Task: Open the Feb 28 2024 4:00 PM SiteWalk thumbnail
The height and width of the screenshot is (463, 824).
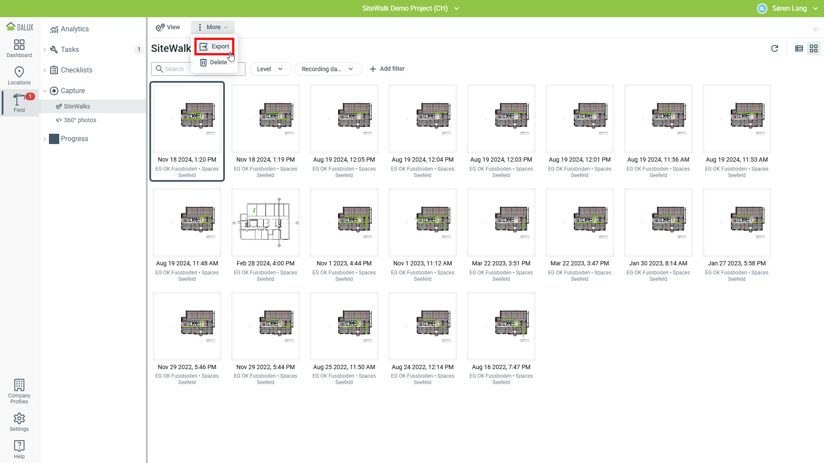Action: coord(266,222)
